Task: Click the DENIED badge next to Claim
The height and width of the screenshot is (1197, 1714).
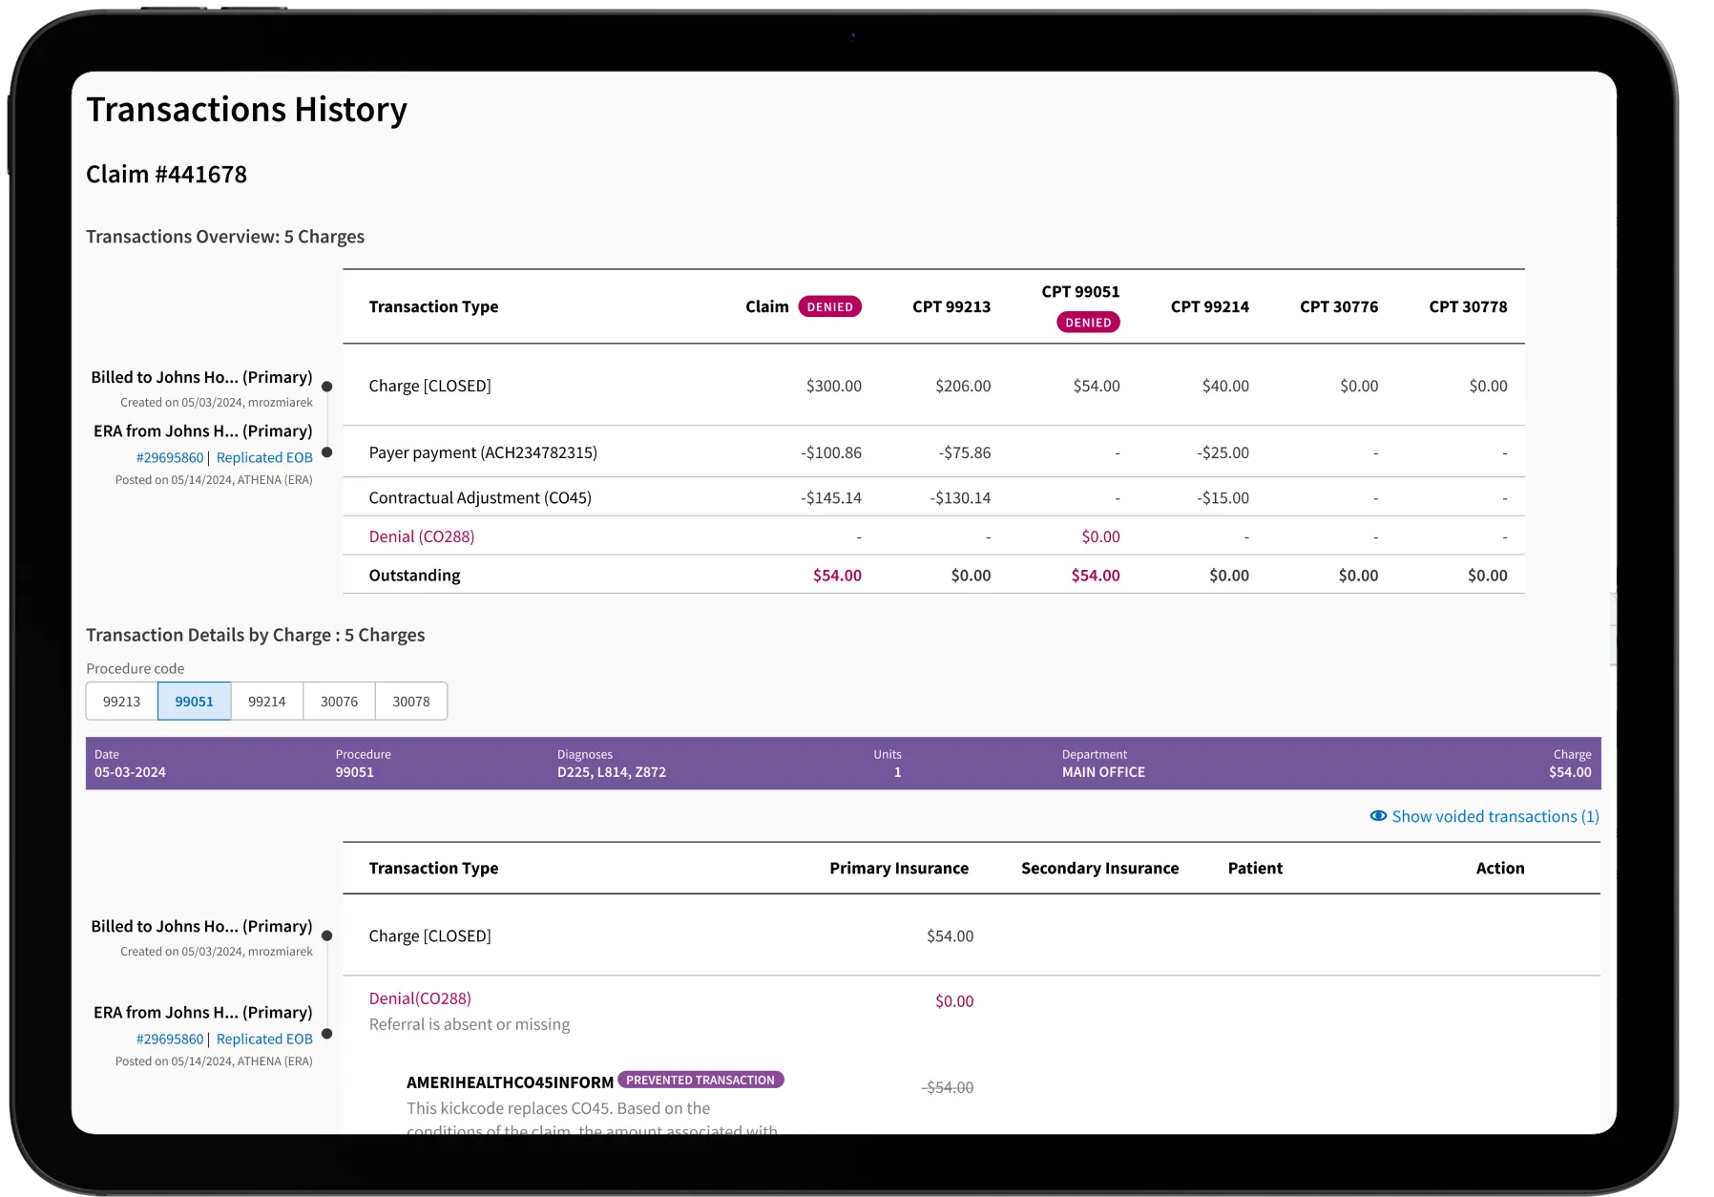Action: (x=829, y=306)
